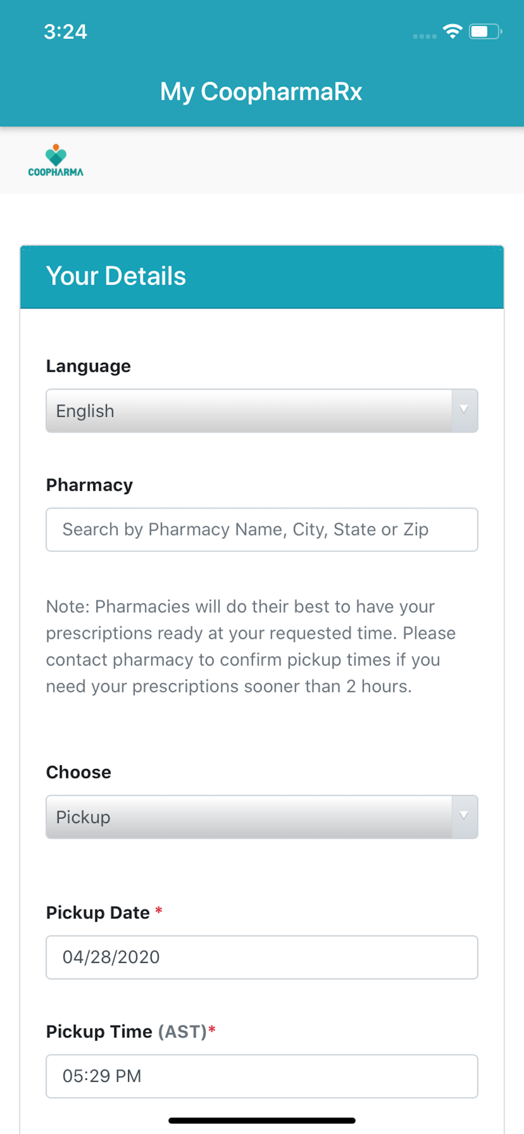
Task: Click the arrow on the Pickup dropdown
Action: tap(464, 816)
